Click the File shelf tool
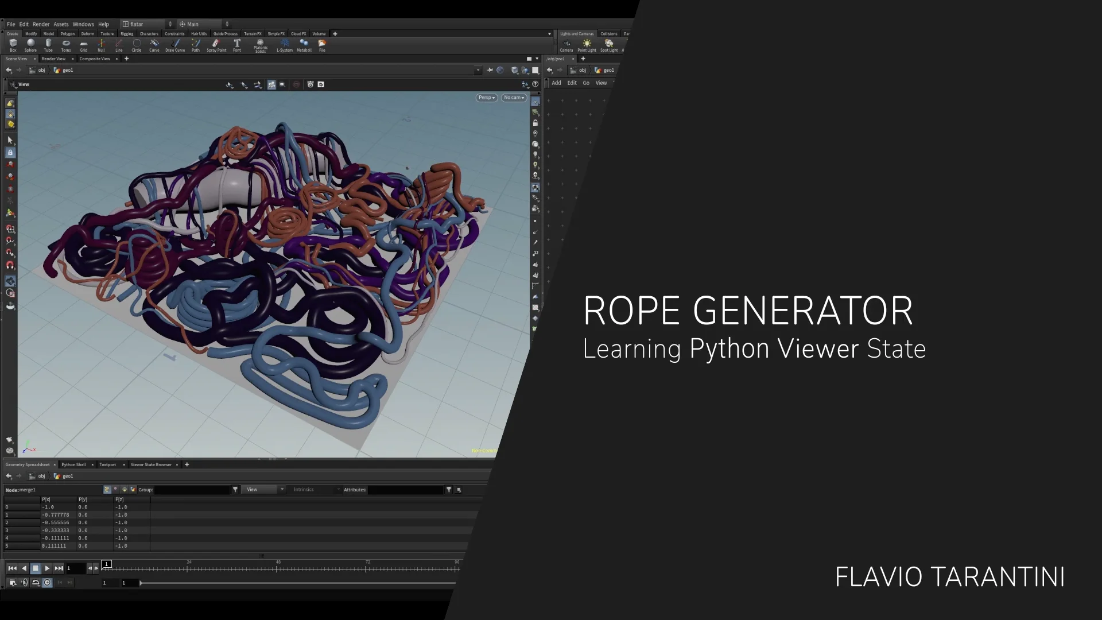Screen dimensions: 1102x620 click(x=323, y=45)
